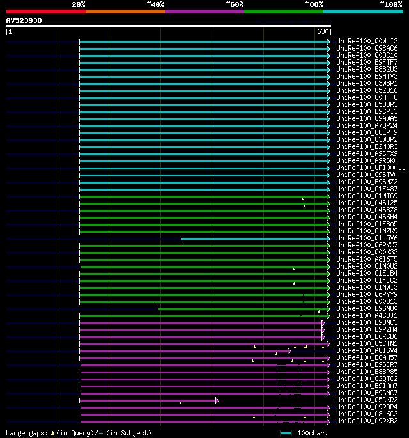Screen dimensions: 409x438
Task: Click the red 20% identity legend segment
Action: [46, 12]
